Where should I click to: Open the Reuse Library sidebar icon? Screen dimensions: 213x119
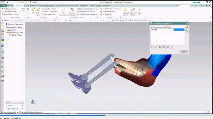click(x=2, y=40)
